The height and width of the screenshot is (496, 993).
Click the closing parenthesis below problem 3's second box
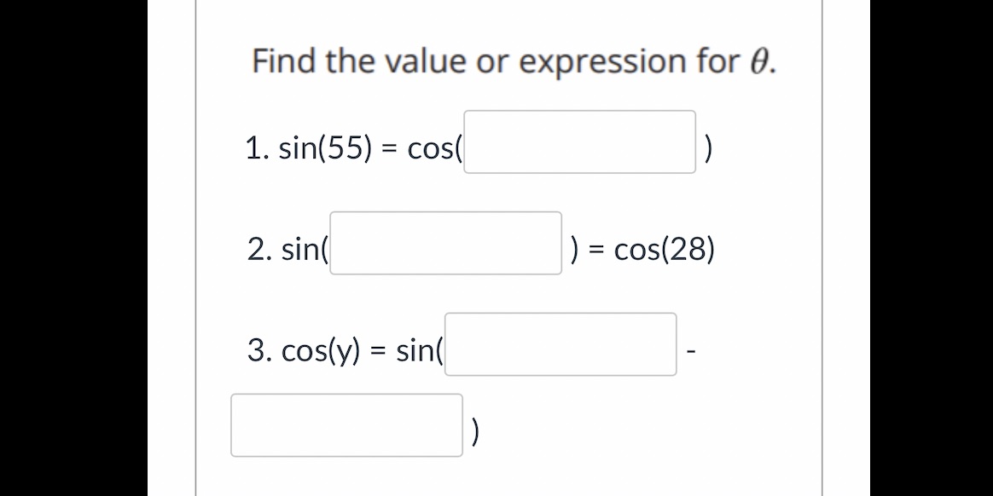tap(474, 430)
